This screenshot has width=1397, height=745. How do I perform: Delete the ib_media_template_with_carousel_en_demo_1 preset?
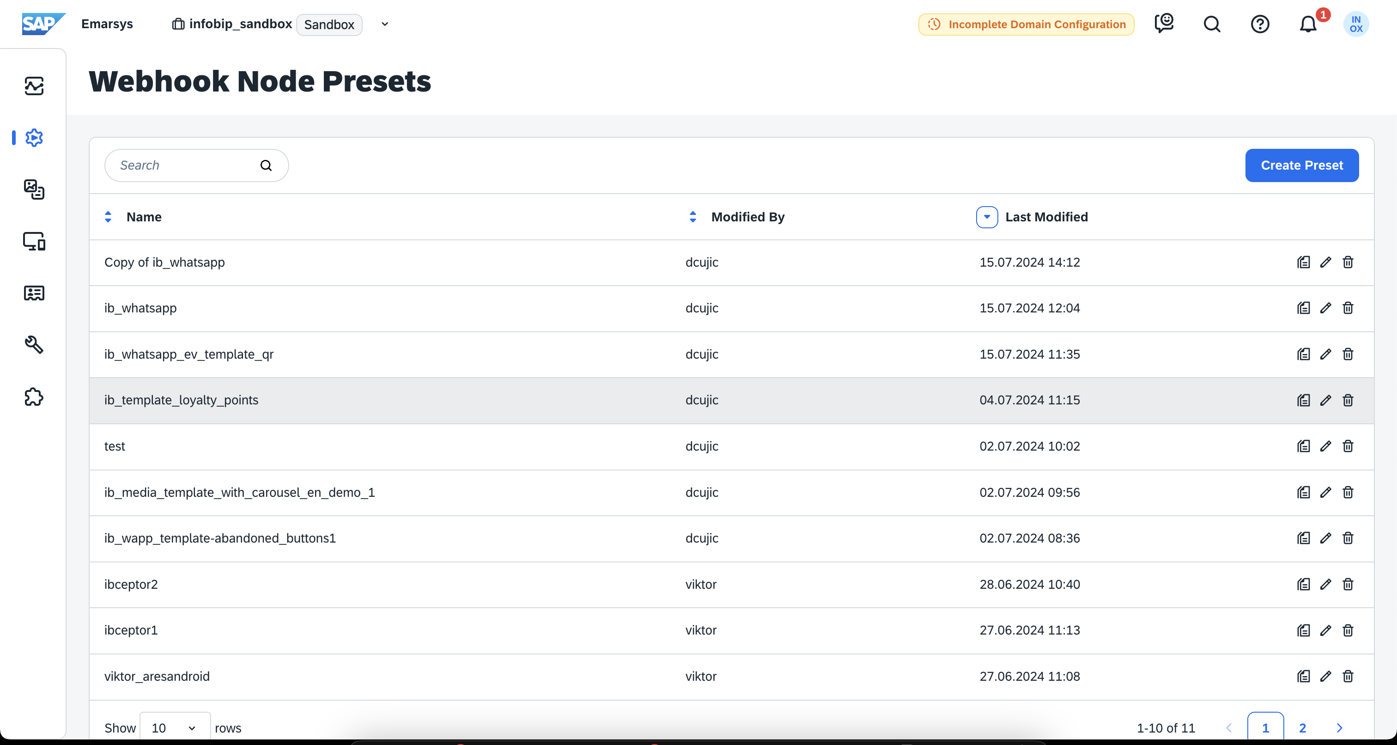pyautogui.click(x=1348, y=492)
